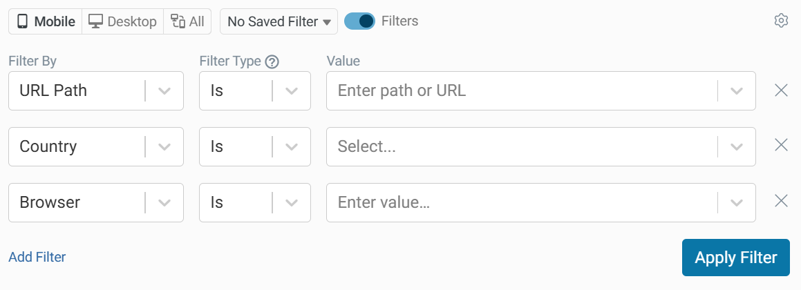801x290 pixels.
Task: Click the Add Filter link
Action: click(x=37, y=258)
